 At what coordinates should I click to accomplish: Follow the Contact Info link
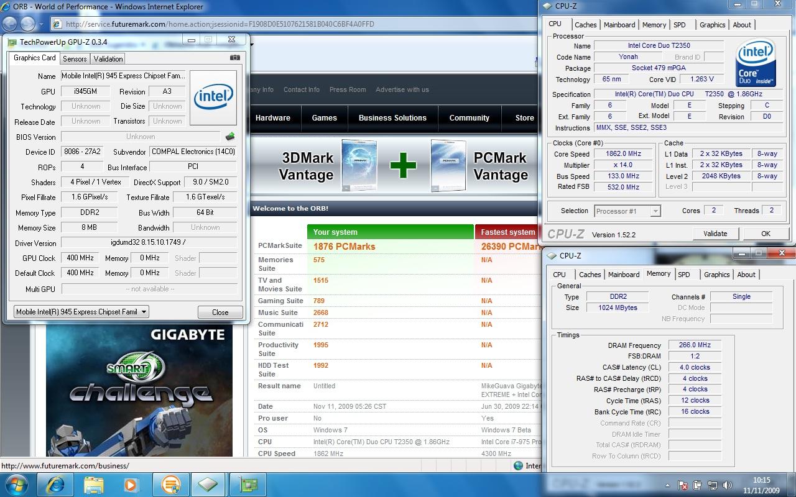tap(302, 89)
